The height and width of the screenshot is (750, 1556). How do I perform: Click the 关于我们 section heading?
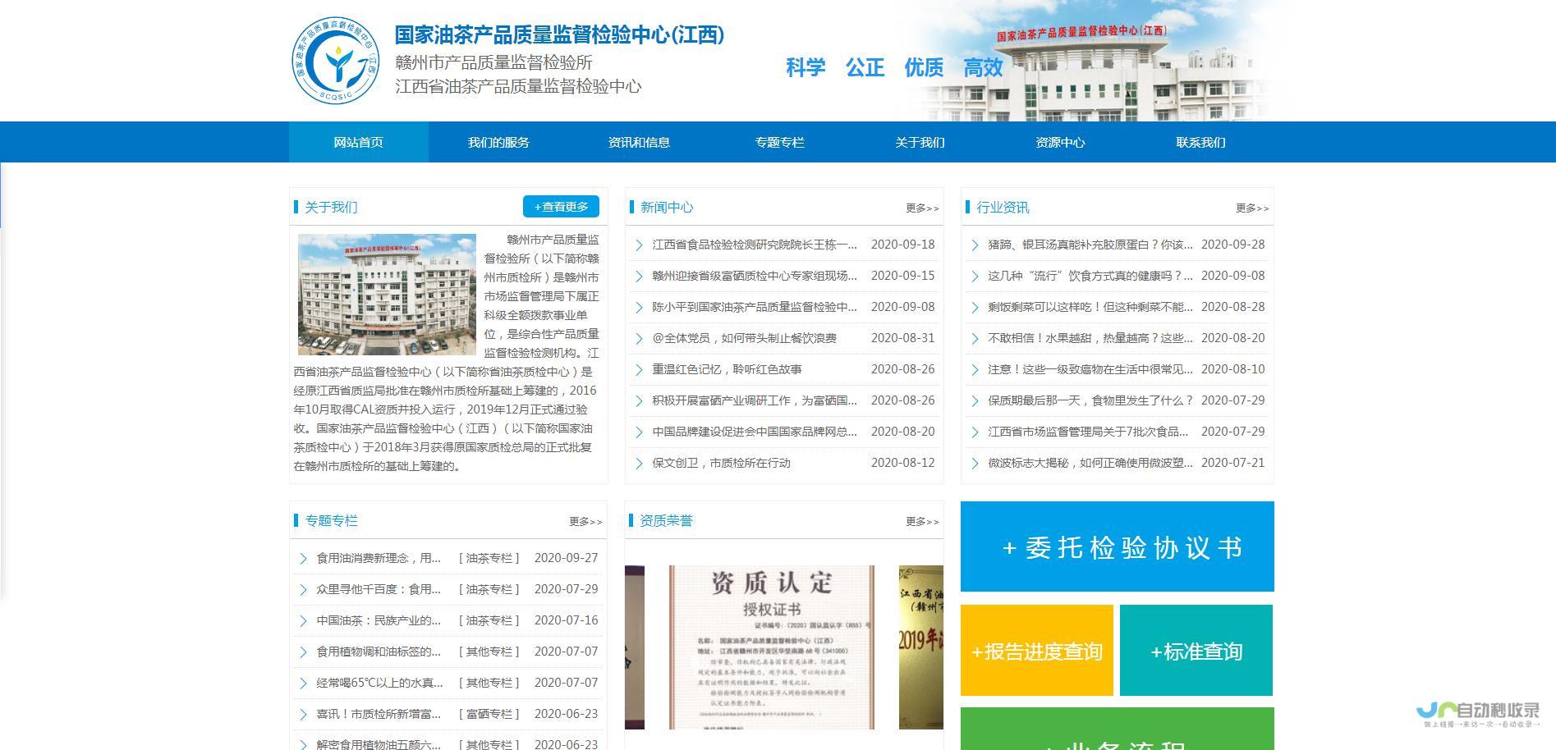[x=331, y=208]
